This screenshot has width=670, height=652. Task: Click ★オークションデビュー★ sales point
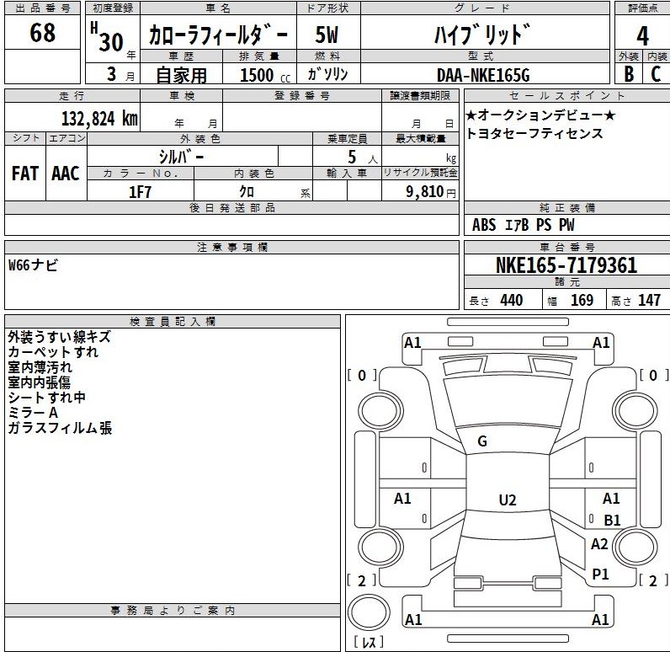[x=540, y=115]
